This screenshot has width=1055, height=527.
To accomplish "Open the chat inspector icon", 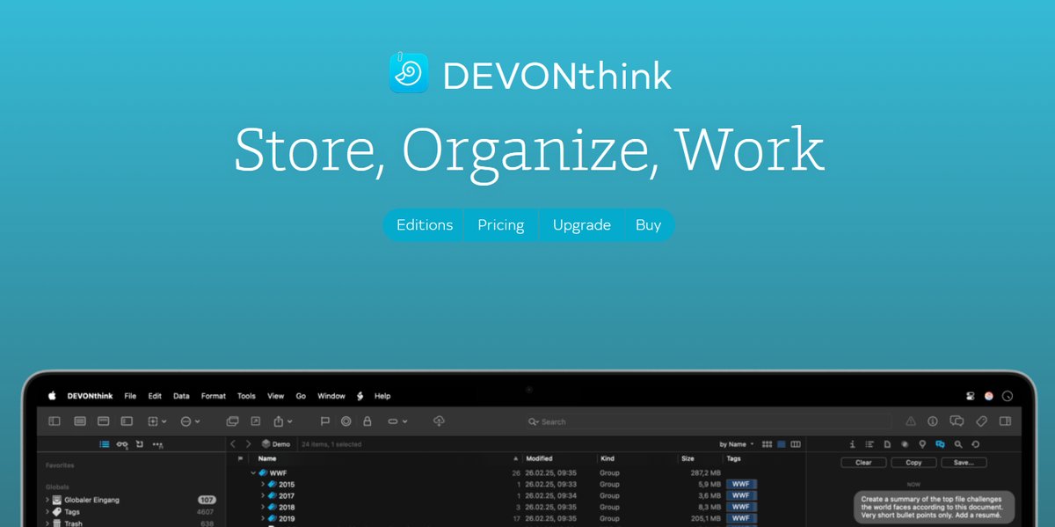I will pos(940,444).
